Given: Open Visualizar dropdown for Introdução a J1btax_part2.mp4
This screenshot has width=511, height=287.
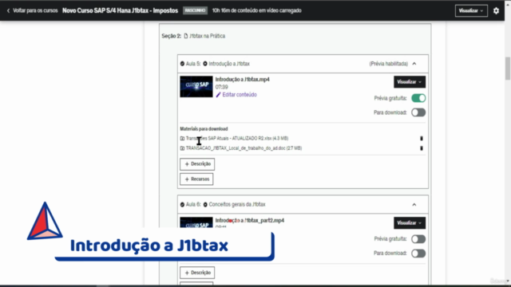Looking at the screenshot, I should [410, 223].
